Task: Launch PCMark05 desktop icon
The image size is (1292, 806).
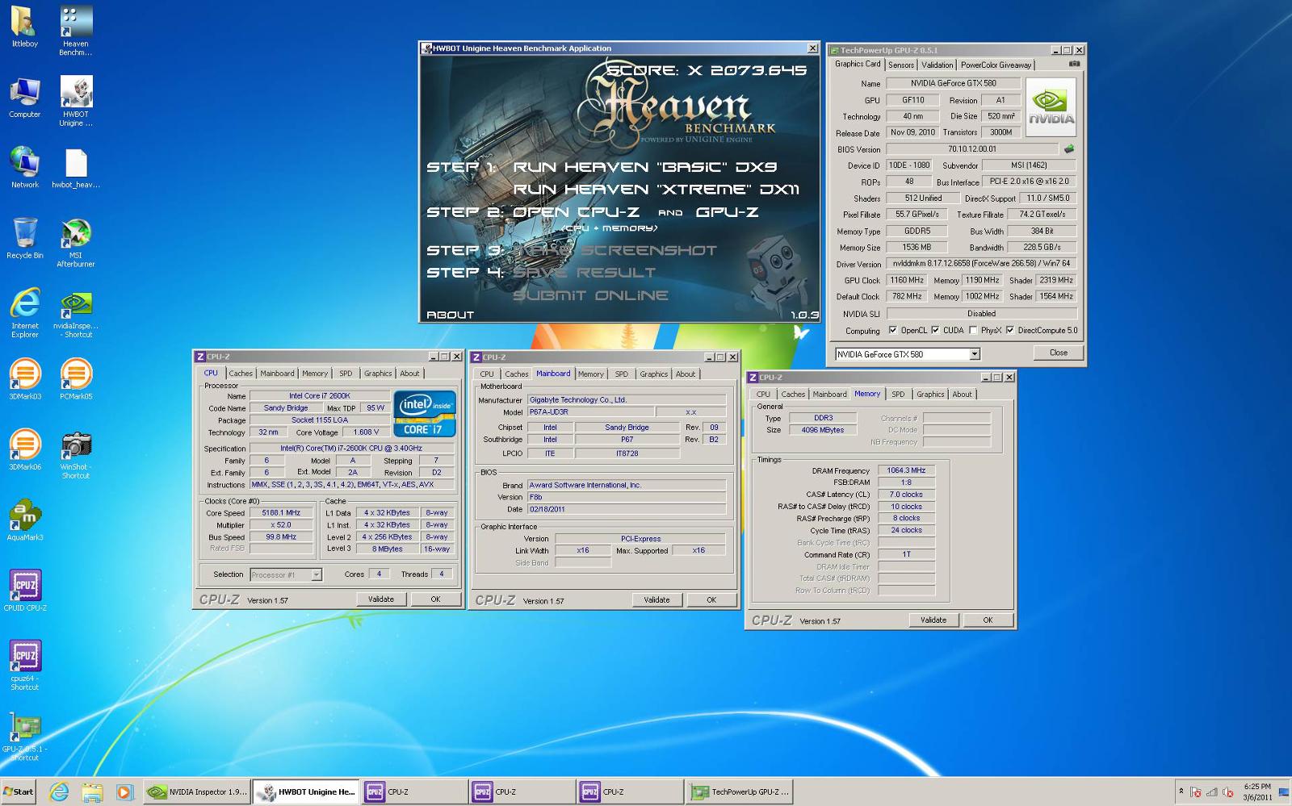Action: (x=75, y=379)
